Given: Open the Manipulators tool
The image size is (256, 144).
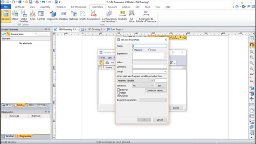Looking at the screenshot, I should tap(94, 16).
